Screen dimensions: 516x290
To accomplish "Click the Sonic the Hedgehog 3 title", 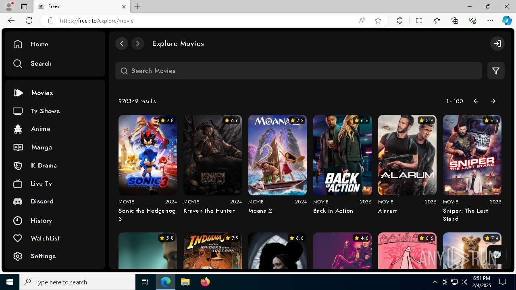I will [x=147, y=215].
